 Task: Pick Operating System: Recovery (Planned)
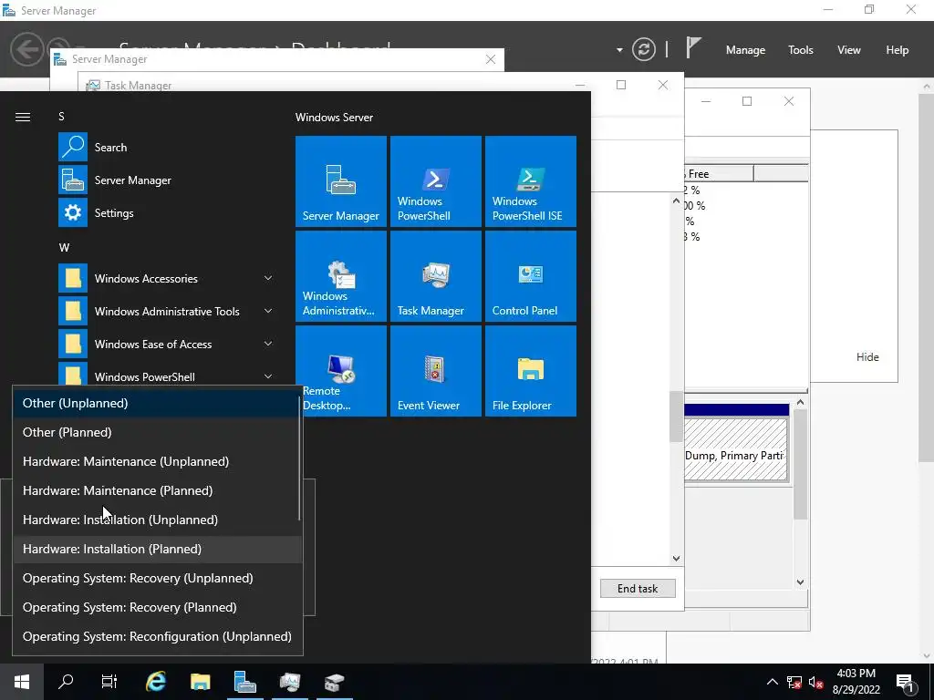pyautogui.click(x=156, y=607)
